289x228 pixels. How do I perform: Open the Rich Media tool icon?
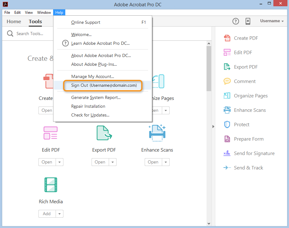click(x=51, y=185)
